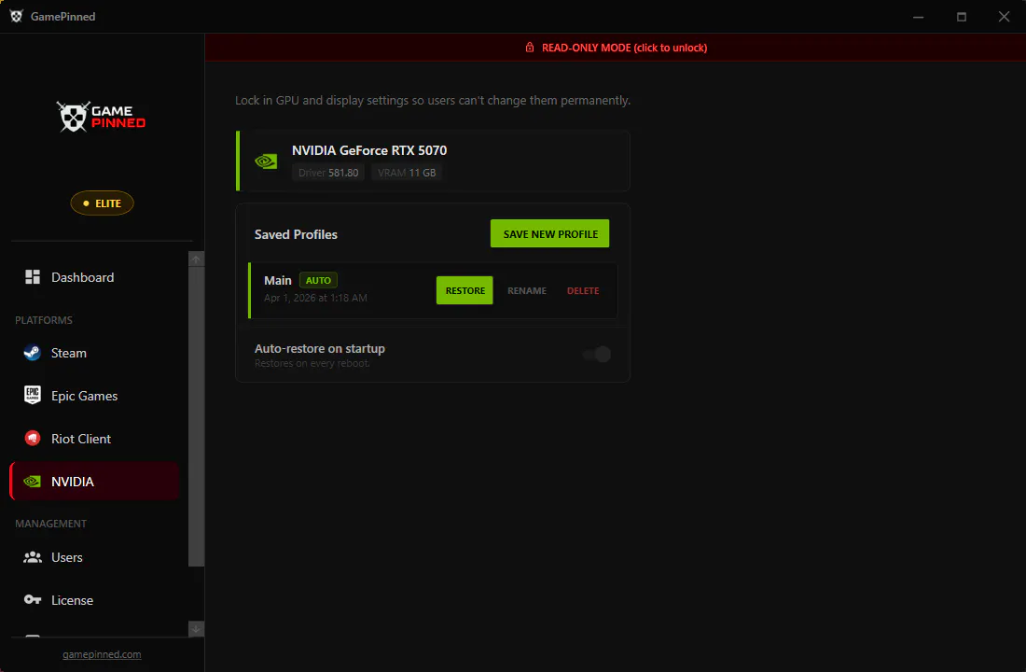Image resolution: width=1026 pixels, height=672 pixels.
Task: Click the Saved Profiles heading
Action: 296,234
